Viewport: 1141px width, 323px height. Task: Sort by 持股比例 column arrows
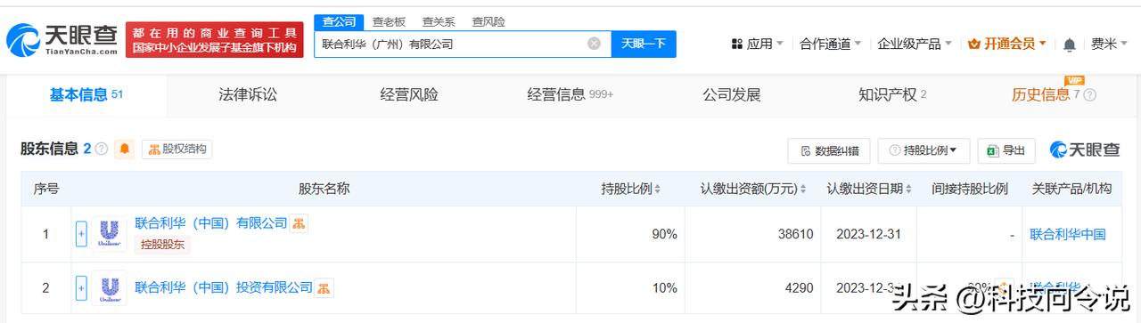(658, 189)
